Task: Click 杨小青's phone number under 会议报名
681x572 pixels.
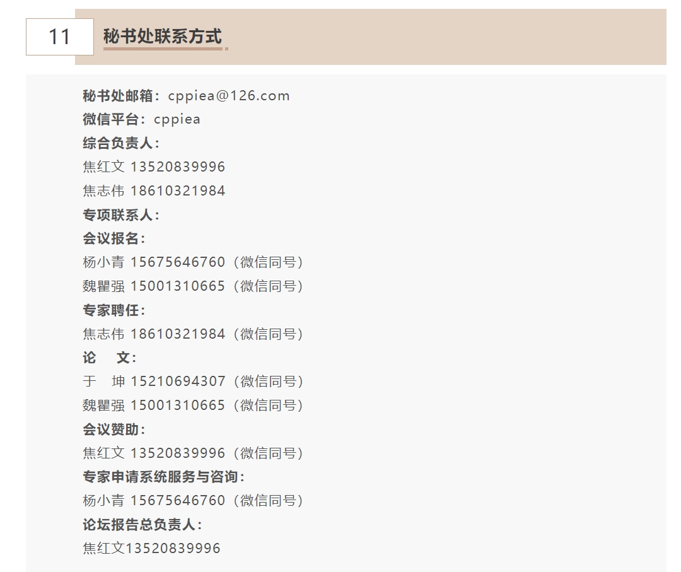Action: click(x=178, y=262)
